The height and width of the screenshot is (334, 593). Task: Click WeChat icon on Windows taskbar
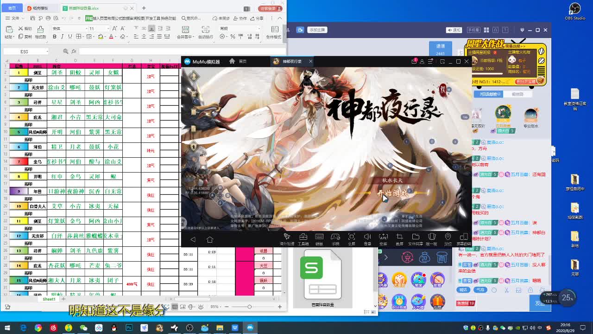pyautogui.click(x=83, y=328)
